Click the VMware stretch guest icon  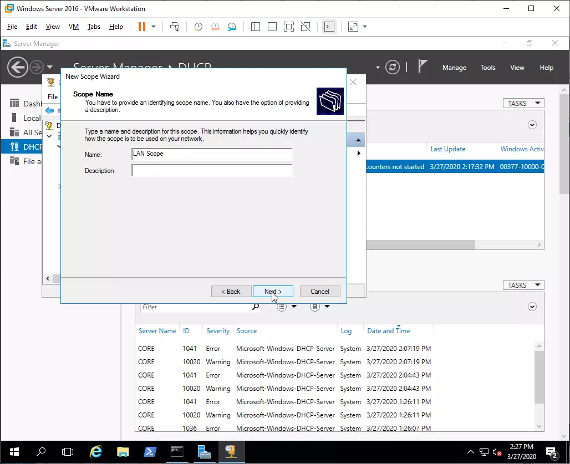(x=353, y=27)
